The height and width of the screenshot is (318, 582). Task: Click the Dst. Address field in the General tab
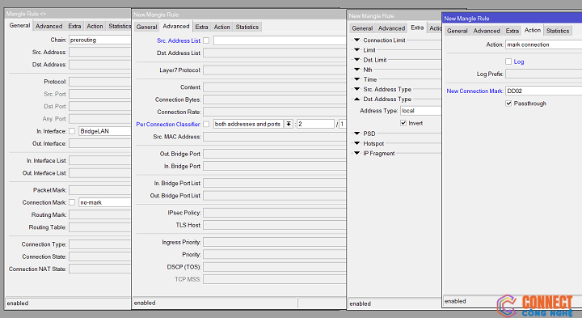pos(100,65)
